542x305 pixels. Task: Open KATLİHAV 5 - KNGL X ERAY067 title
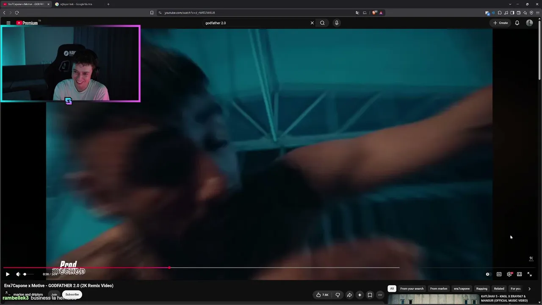(x=504, y=298)
